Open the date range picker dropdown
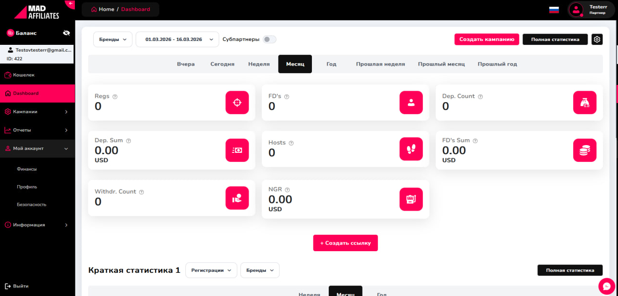Screen dimensions: 618x296 coord(177,40)
